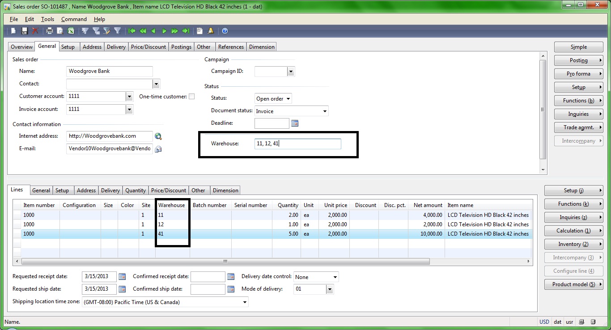
Task: Open alerts using the bell icon
Action: point(210,31)
